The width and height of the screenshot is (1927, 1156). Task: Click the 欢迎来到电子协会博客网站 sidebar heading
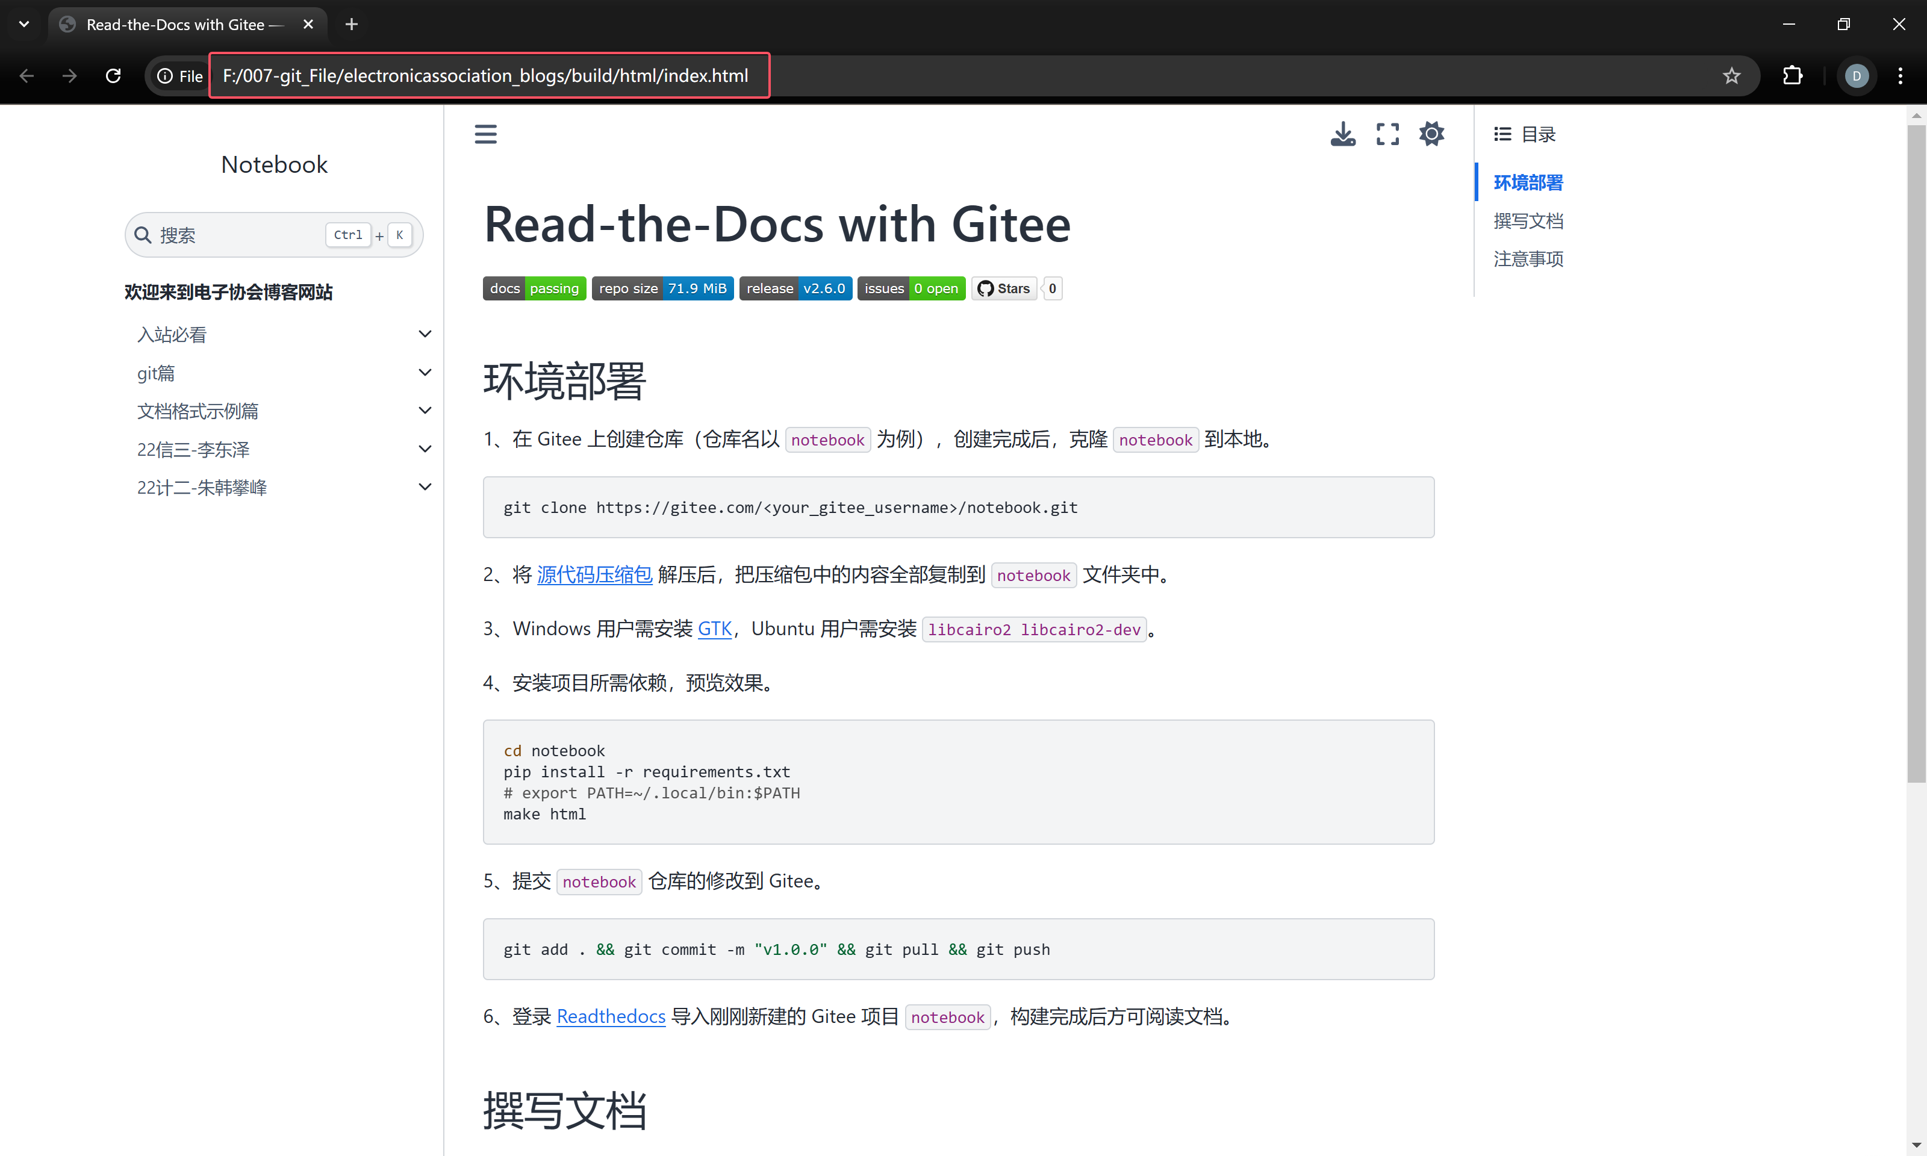(228, 292)
